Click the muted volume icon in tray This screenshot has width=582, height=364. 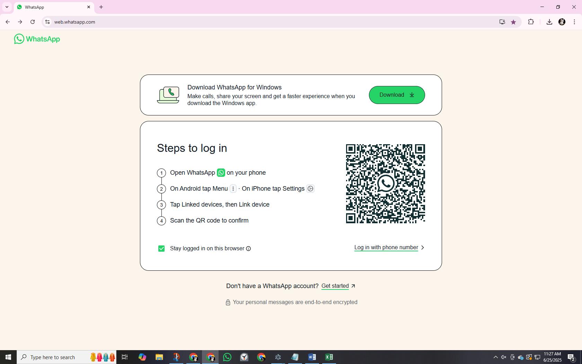(x=504, y=357)
